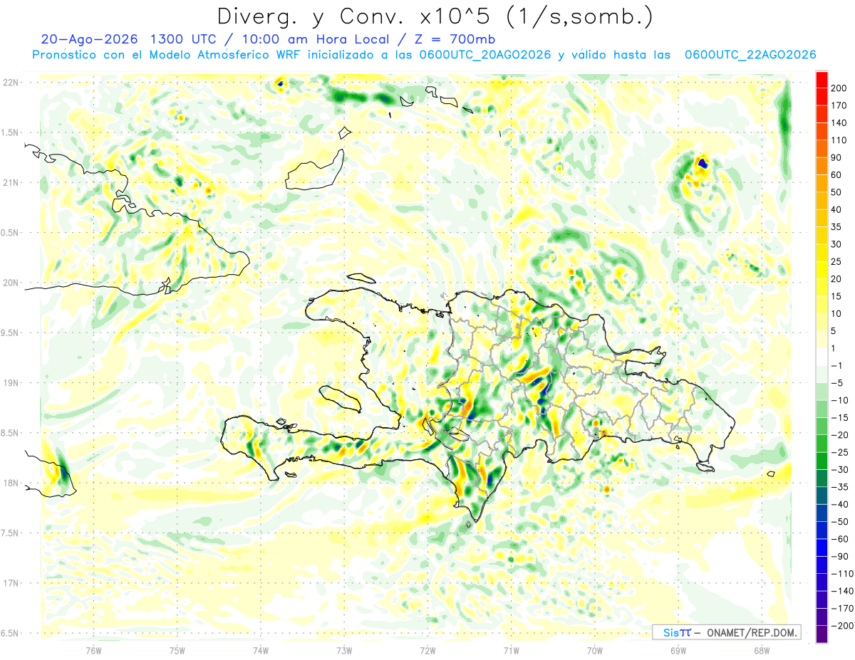The image size is (855, 660).
Task: Click the white color segment between 1 and -1
Action: [822, 357]
